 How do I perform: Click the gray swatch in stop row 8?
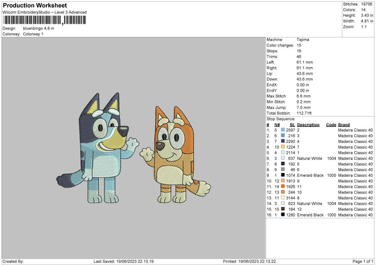click(283, 169)
